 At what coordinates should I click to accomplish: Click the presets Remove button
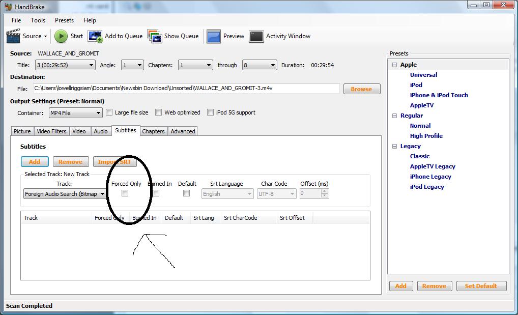[434, 286]
